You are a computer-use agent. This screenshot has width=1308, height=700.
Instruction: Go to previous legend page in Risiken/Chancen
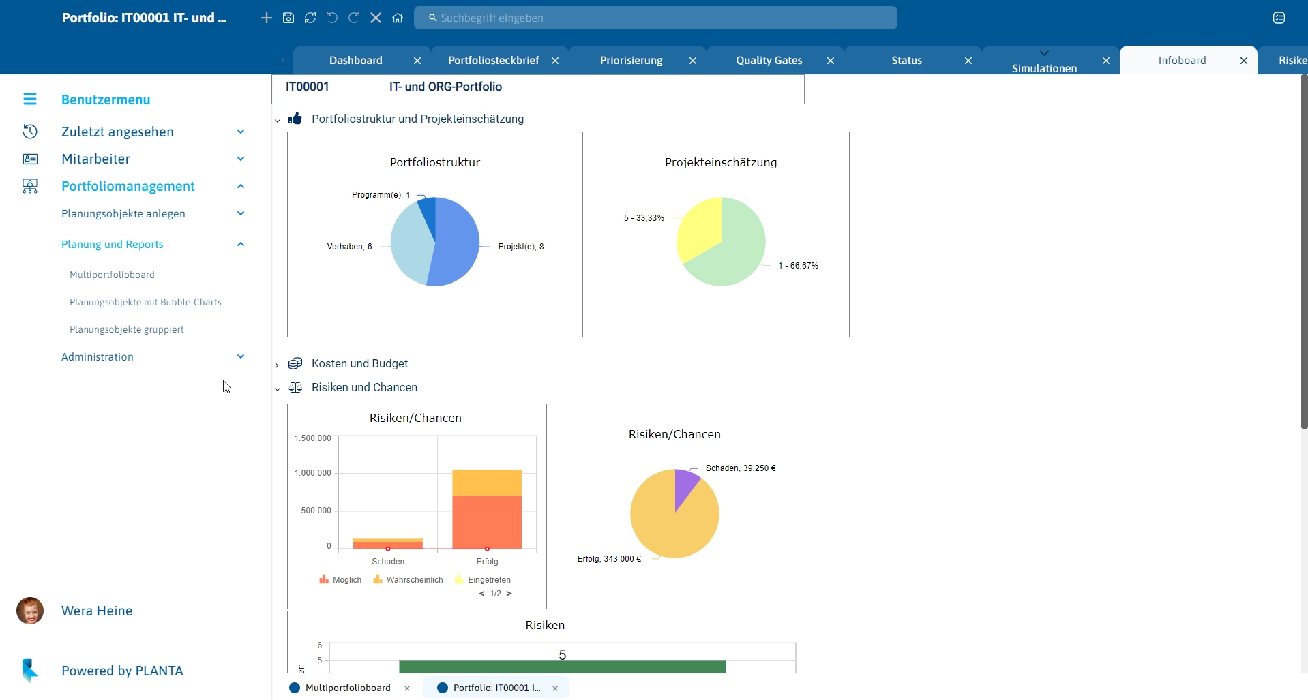[x=481, y=594]
